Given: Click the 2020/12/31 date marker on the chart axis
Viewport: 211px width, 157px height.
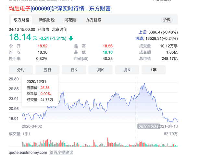Looking at the screenshot, I should point(149,127).
